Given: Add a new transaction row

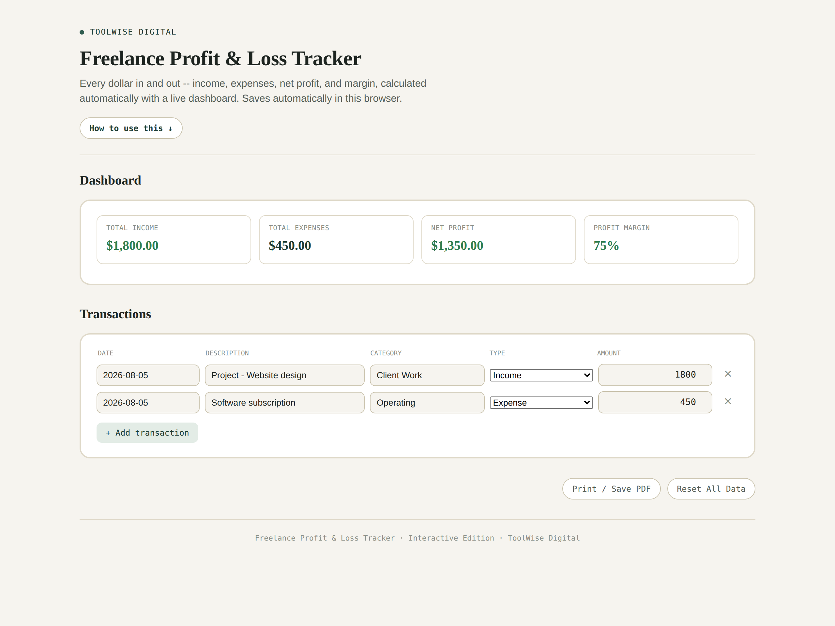Looking at the screenshot, I should pyautogui.click(x=147, y=433).
